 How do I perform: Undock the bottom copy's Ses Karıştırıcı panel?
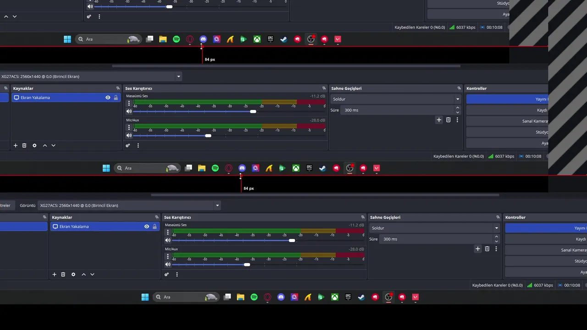[x=363, y=217]
